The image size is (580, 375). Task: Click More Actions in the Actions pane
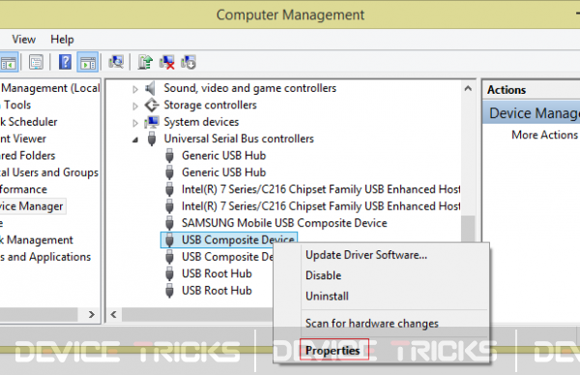coord(544,135)
